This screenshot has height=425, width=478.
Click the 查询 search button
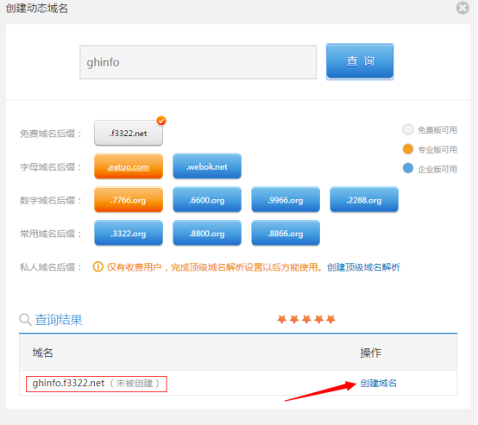click(x=360, y=61)
